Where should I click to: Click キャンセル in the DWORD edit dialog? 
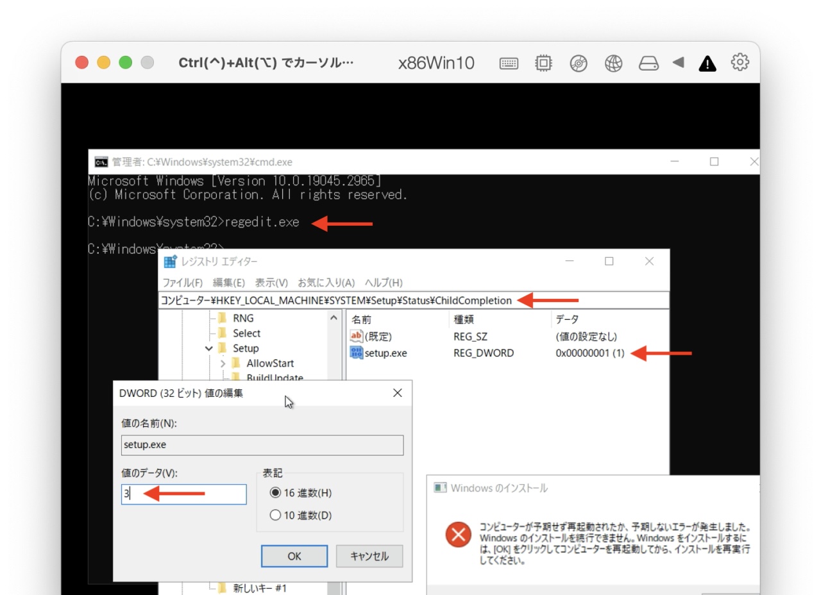click(369, 556)
